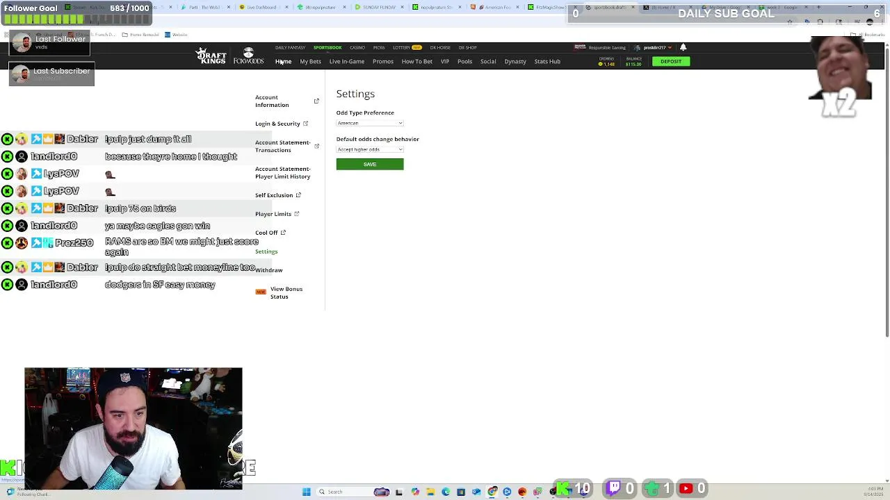Open the Windows Start menu
This screenshot has width=890, height=500.
306,492
